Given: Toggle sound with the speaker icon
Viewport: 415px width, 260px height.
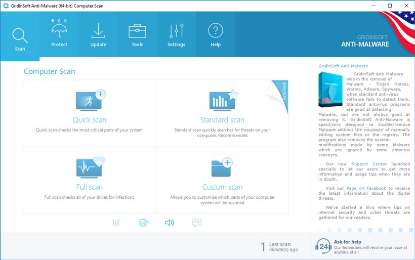Looking at the screenshot, I should pos(170,223).
